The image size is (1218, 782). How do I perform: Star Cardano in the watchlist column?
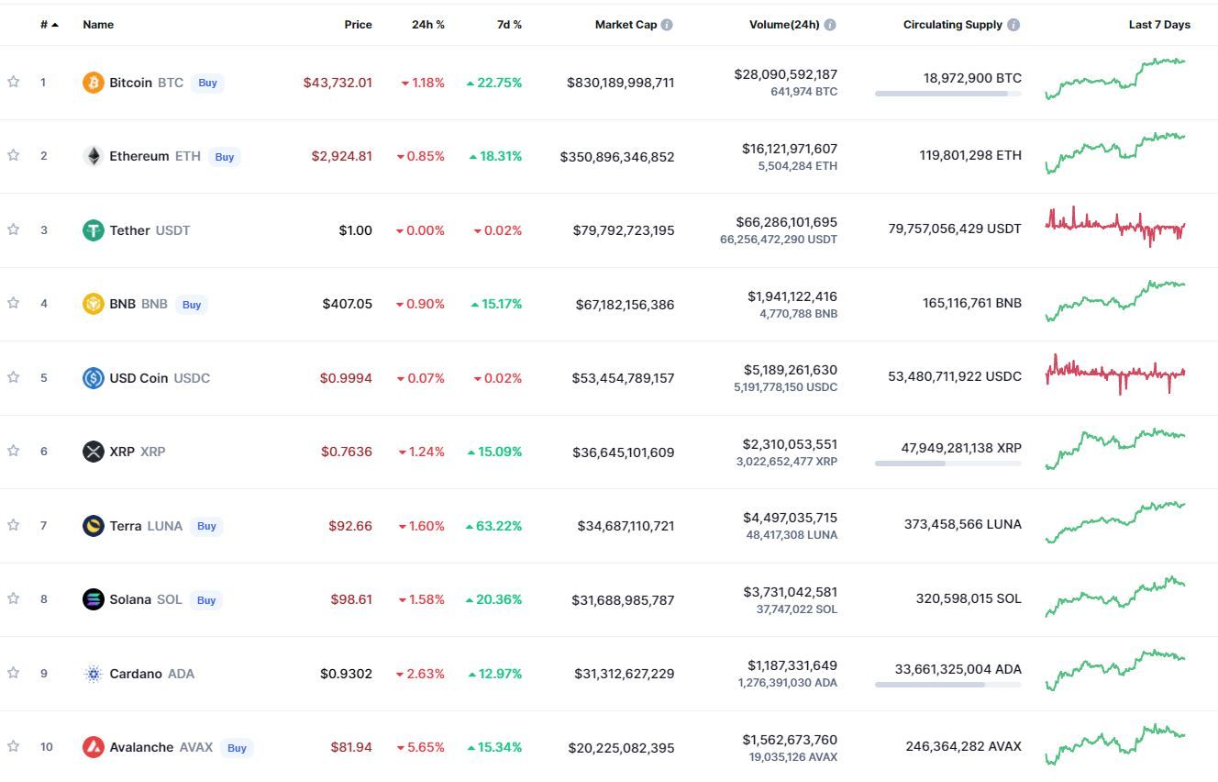pos(14,673)
